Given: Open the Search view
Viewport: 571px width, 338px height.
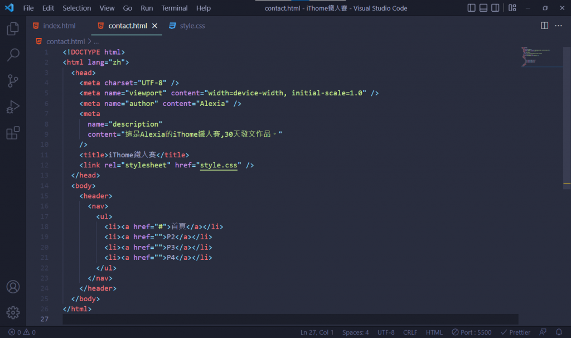Looking at the screenshot, I should coord(13,55).
